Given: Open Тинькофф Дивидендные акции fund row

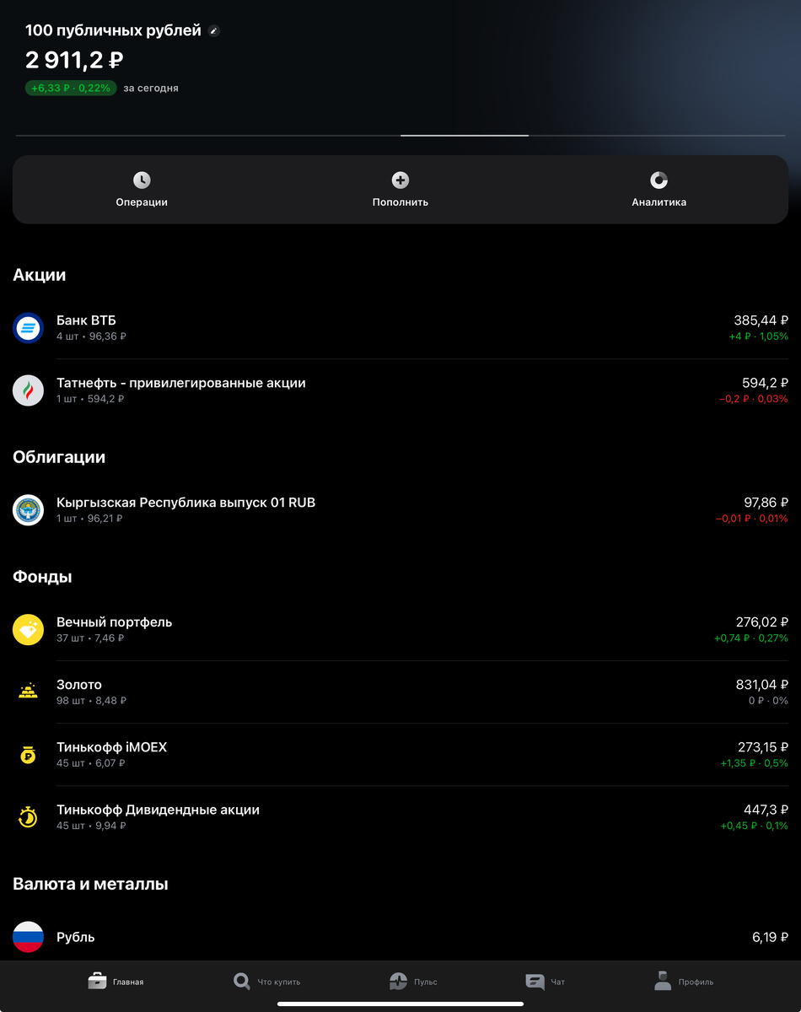Looking at the screenshot, I should point(400,817).
